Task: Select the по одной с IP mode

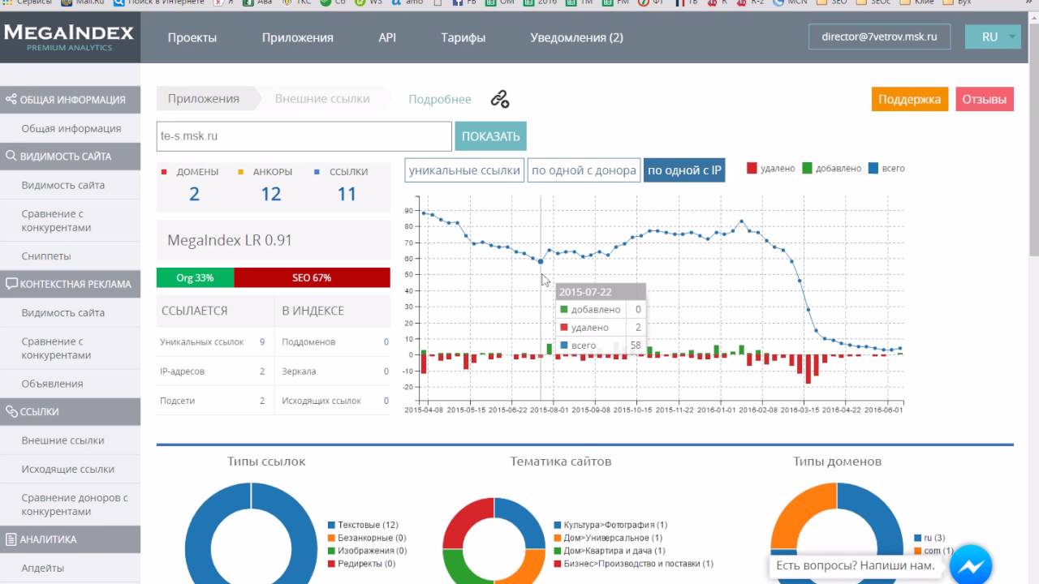Action: pos(684,170)
